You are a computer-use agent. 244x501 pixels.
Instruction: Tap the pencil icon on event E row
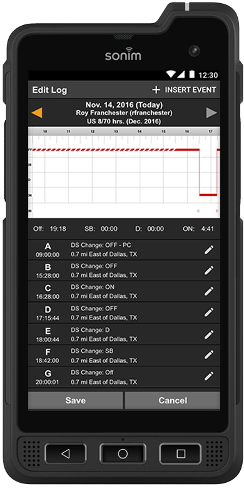pyautogui.click(x=209, y=334)
